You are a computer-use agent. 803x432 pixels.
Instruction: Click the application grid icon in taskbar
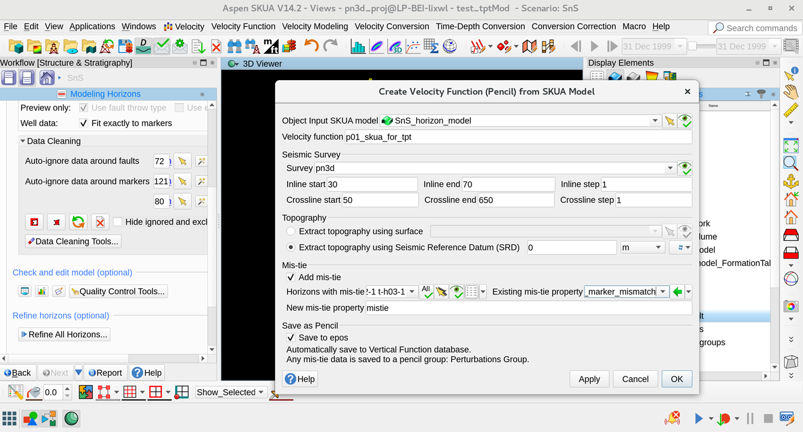click(x=10, y=418)
